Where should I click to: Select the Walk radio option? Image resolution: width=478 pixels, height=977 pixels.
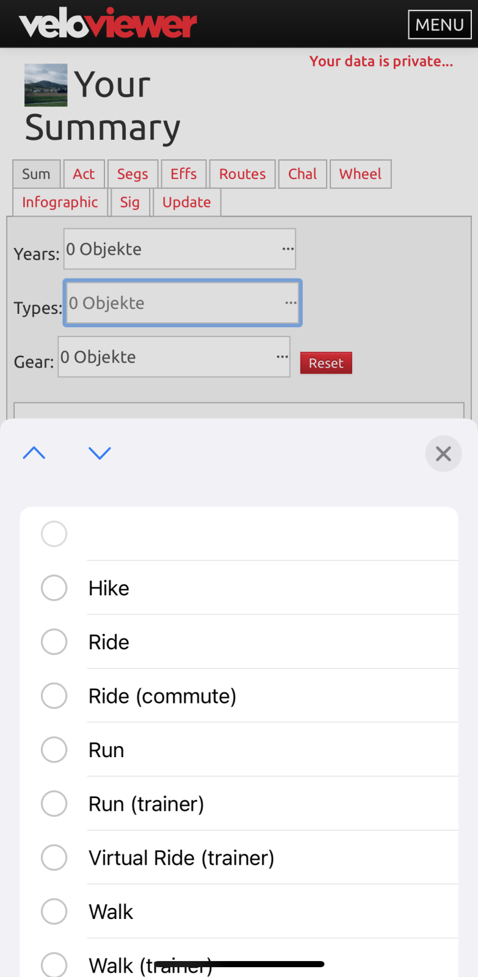coord(54,912)
